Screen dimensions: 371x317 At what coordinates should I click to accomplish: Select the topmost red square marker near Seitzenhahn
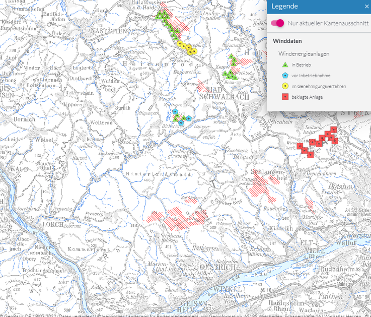[334, 130]
